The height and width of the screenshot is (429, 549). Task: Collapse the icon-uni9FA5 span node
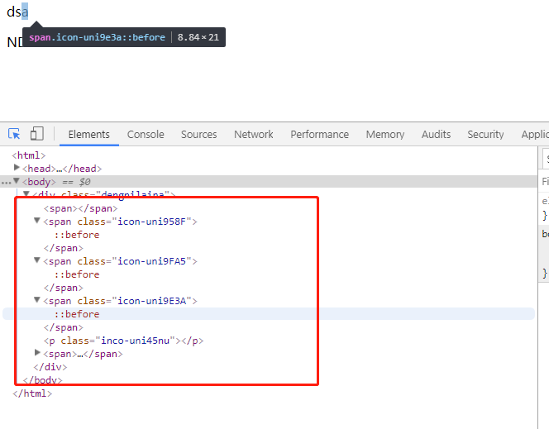(36, 260)
